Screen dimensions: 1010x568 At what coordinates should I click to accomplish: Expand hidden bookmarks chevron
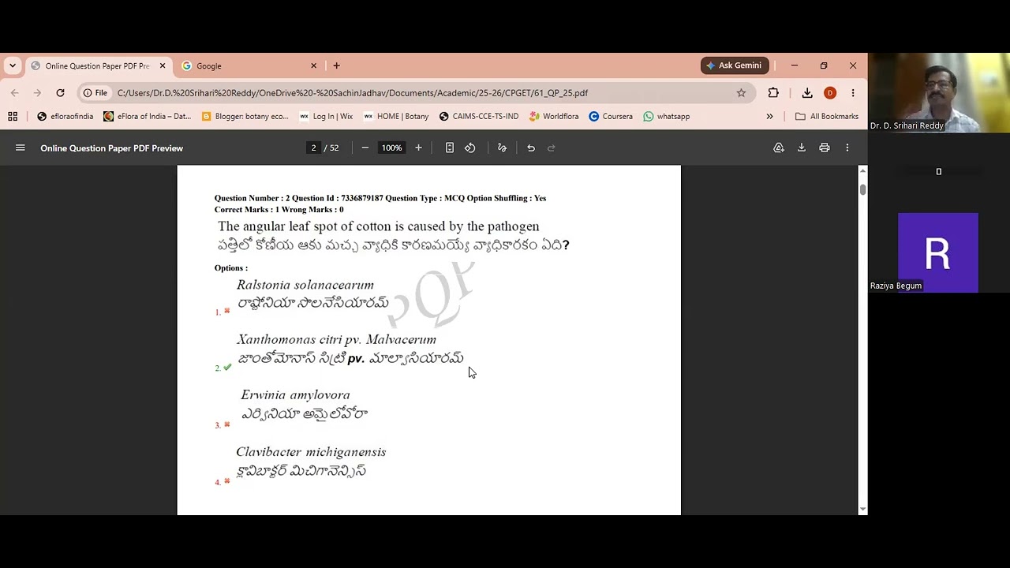click(769, 116)
